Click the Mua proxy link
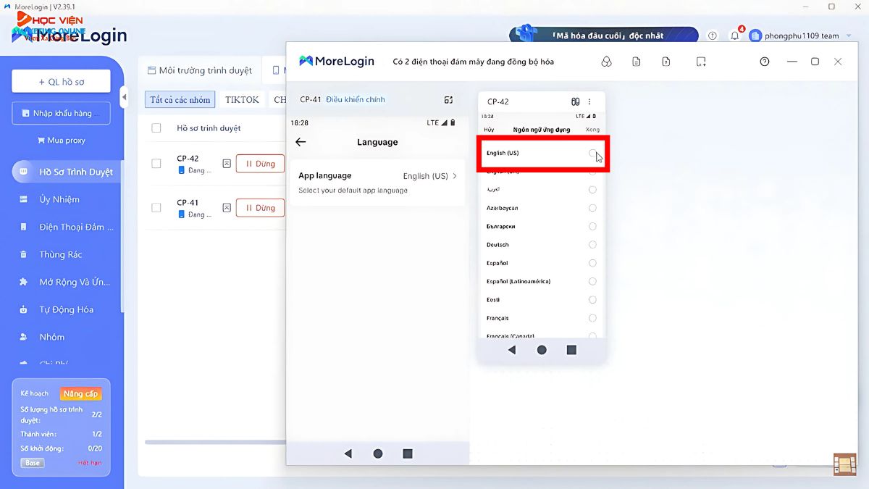This screenshot has height=489, width=869. pos(61,141)
